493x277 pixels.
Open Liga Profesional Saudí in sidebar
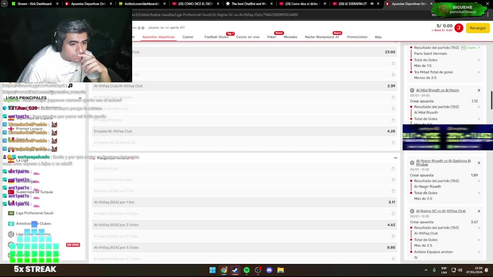coord(35,213)
